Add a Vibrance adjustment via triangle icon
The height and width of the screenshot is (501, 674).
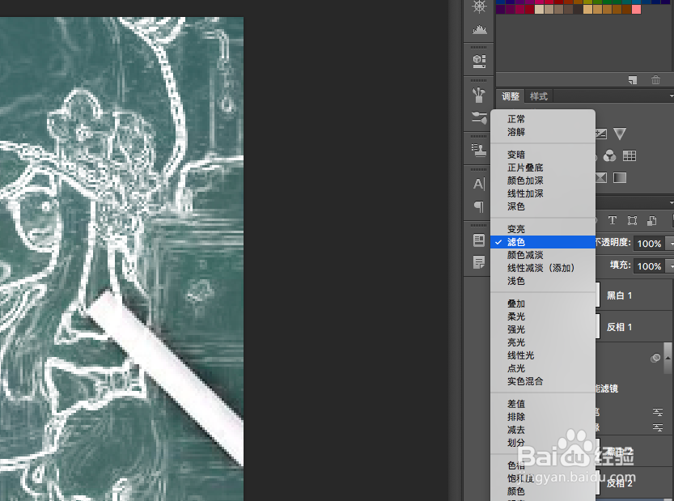point(620,134)
